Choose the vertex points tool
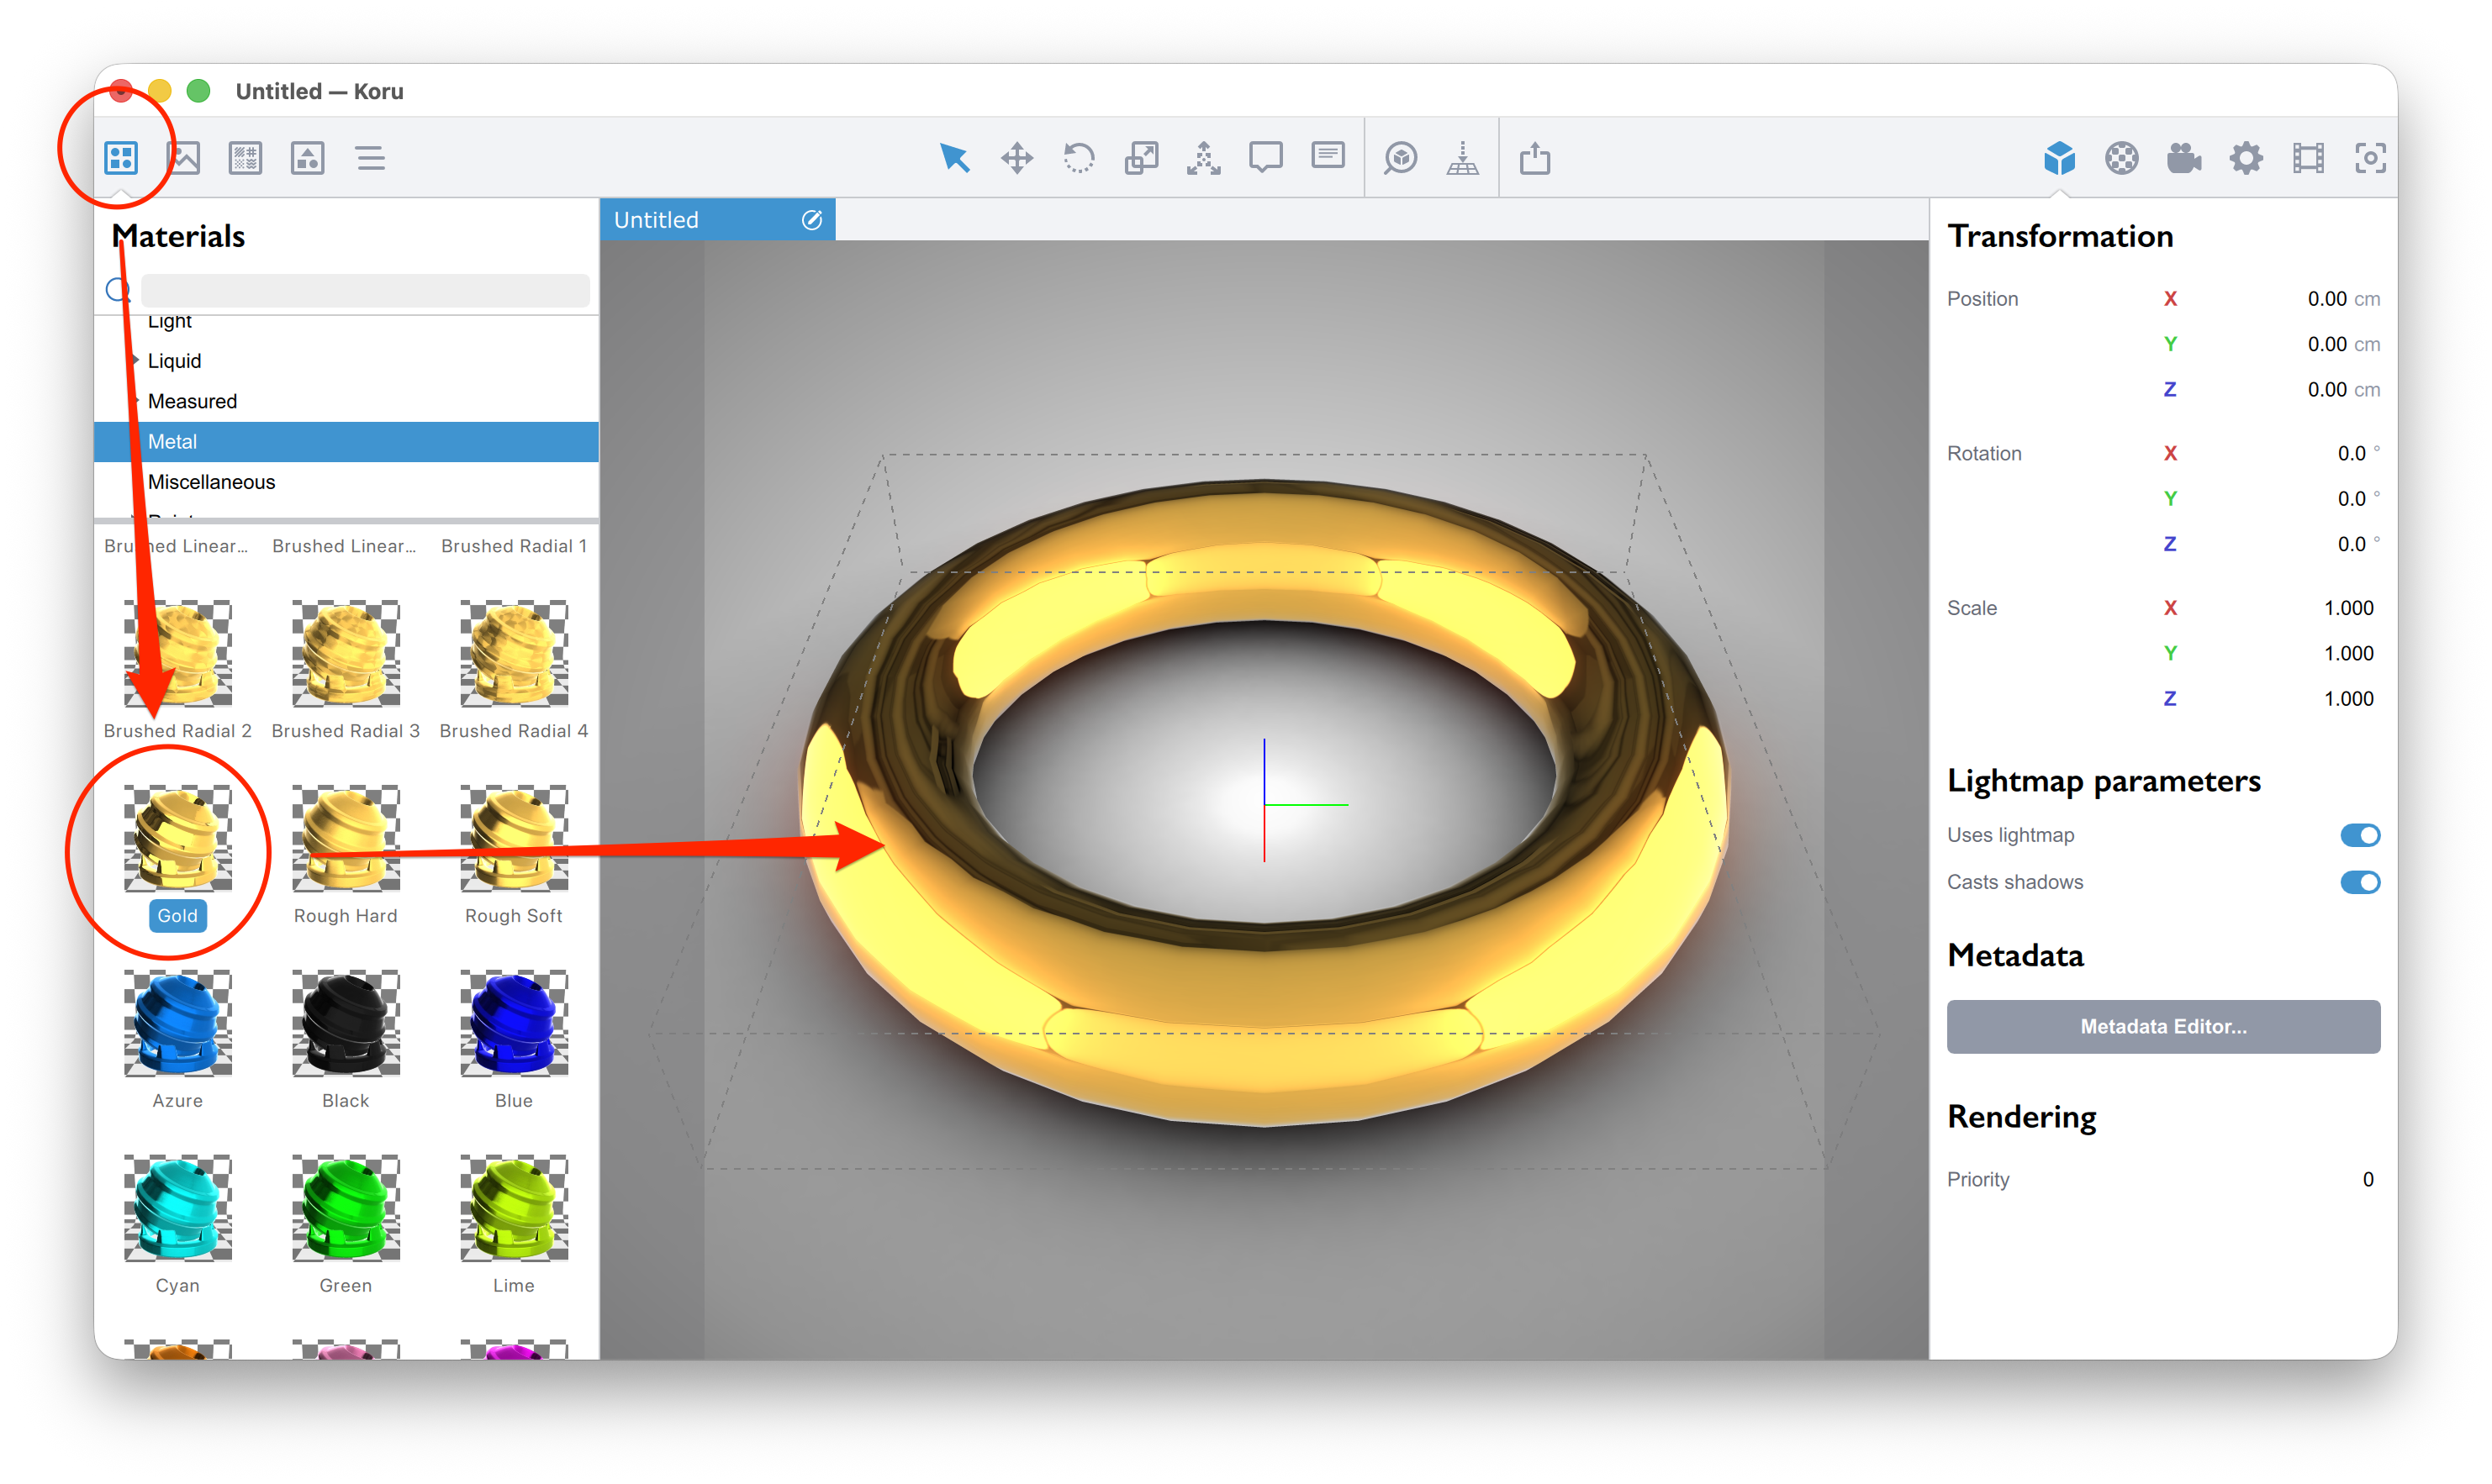The width and height of the screenshot is (2492, 1484). pyautogui.click(x=1203, y=158)
